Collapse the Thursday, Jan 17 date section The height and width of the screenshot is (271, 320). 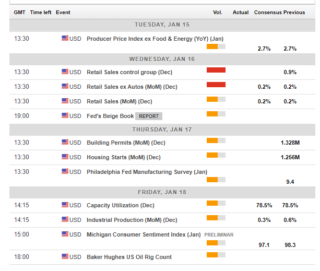pos(162,129)
